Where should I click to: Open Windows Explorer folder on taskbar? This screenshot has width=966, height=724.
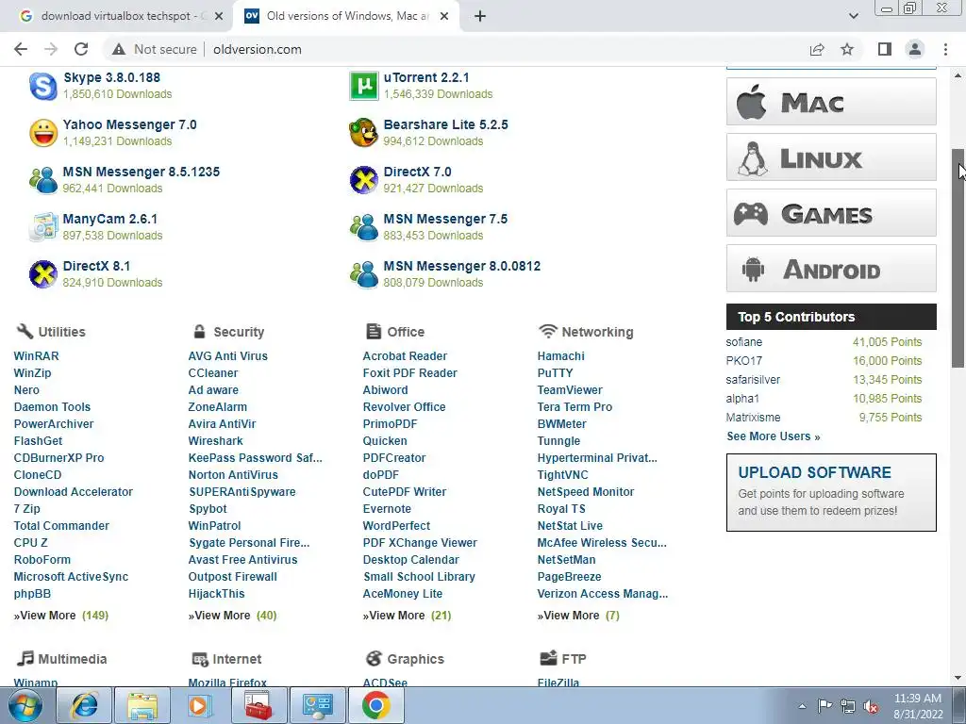click(142, 705)
